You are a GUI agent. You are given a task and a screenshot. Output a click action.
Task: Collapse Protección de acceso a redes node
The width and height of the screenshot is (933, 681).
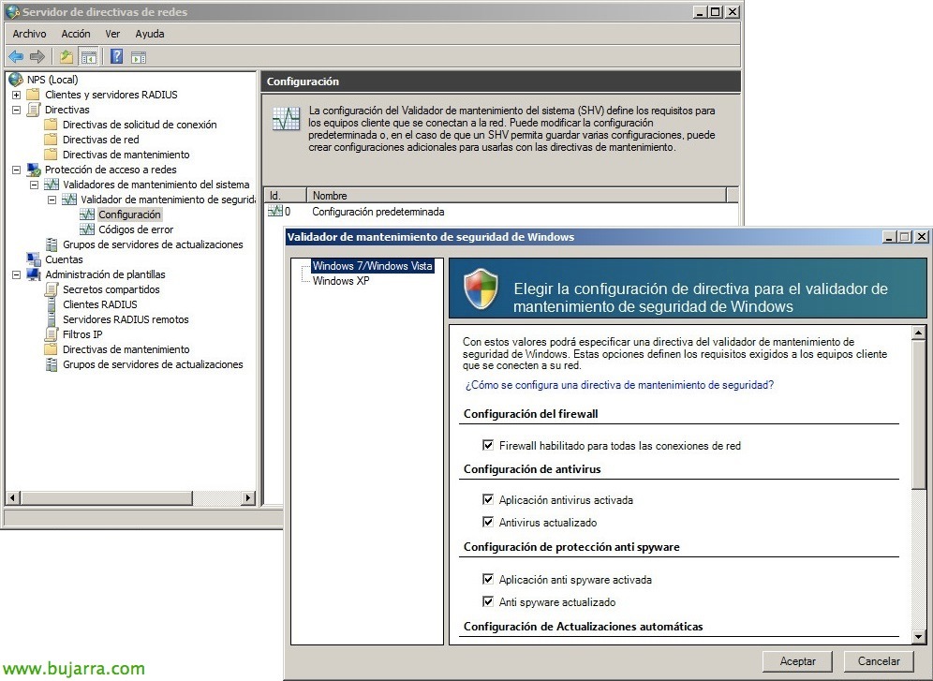[x=17, y=170]
